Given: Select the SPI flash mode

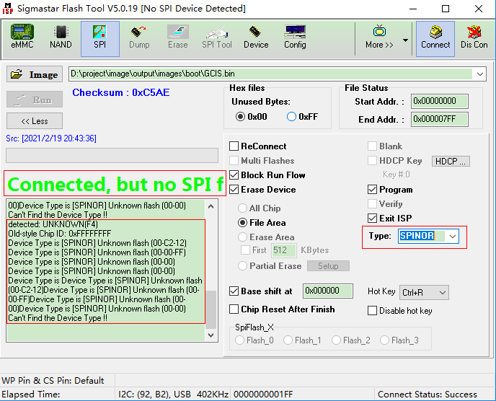Looking at the screenshot, I should coord(100,39).
